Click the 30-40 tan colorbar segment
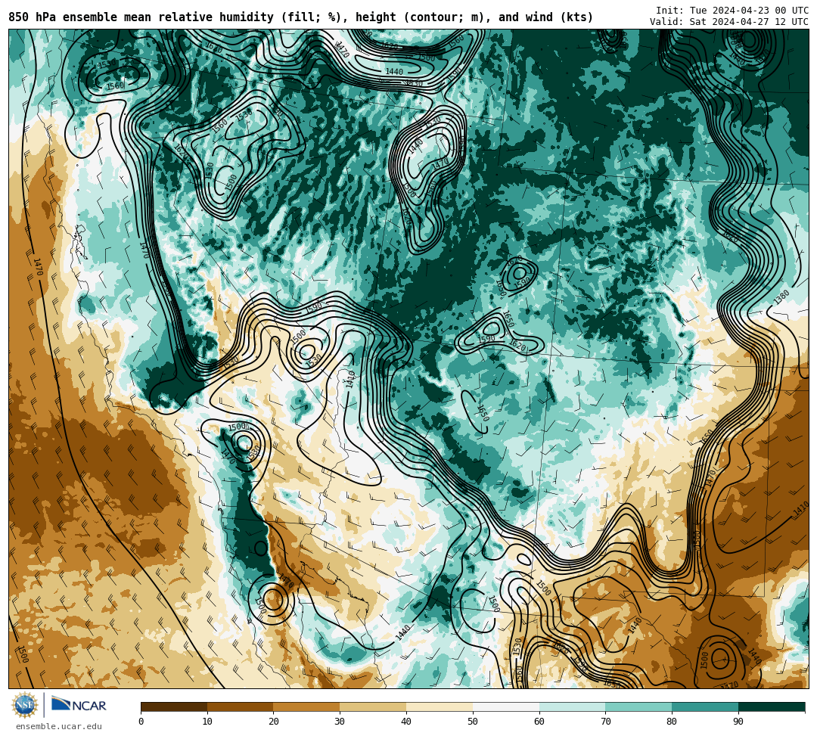Viewport: 817px width, 736px height. [x=373, y=706]
